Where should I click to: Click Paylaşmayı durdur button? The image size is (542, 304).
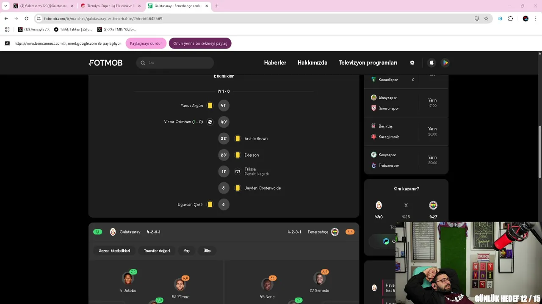(146, 43)
